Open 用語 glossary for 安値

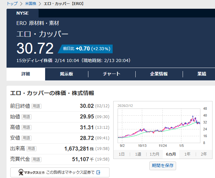click(26, 138)
